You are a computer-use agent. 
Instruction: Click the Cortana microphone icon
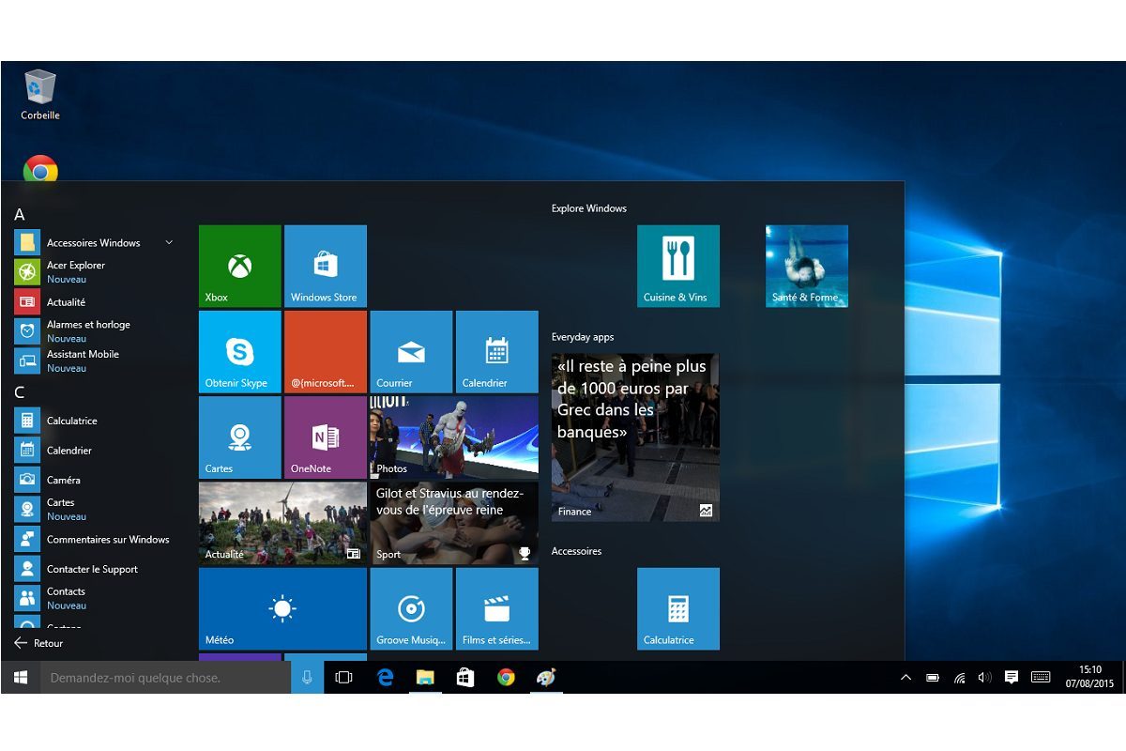(307, 678)
